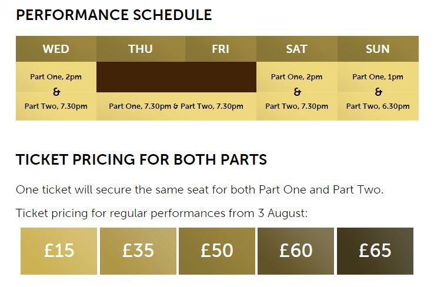Image resolution: width=434 pixels, height=287 pixels.
Task: Choose Sunday Part One, 1pm
Action: coord(378,76)
